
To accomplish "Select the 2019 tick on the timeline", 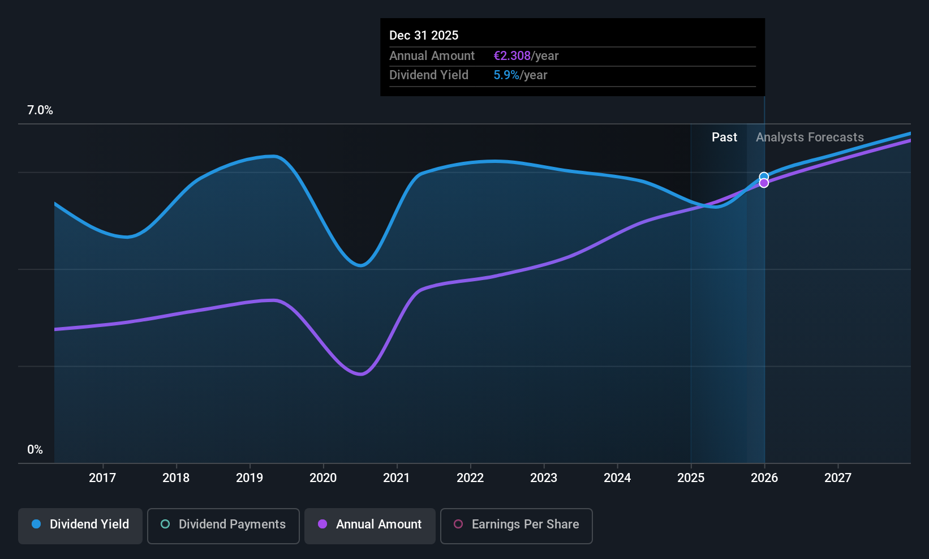I will (250, 478).
